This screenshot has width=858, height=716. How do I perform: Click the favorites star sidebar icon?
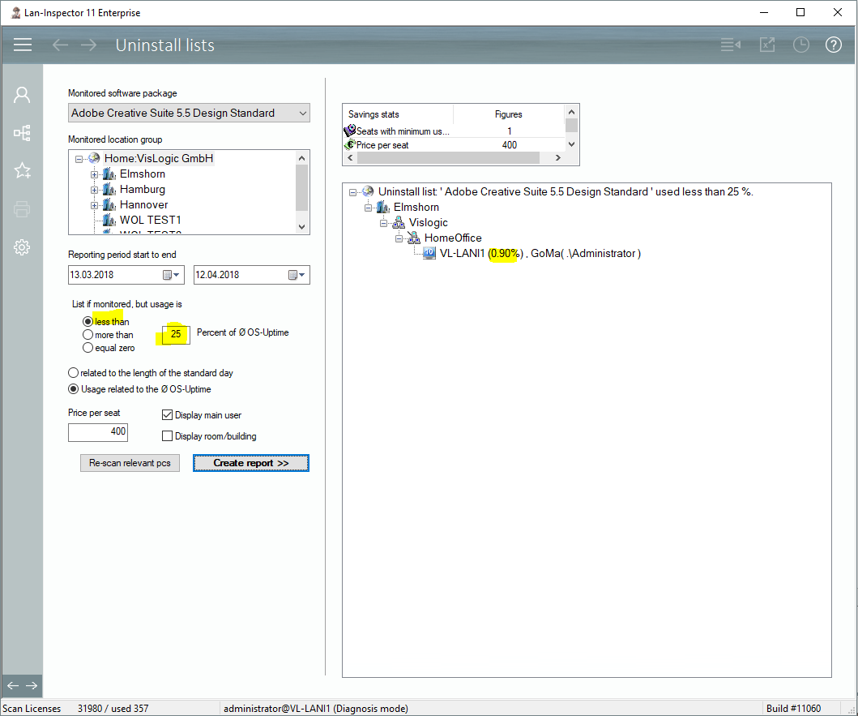(22, 170)
